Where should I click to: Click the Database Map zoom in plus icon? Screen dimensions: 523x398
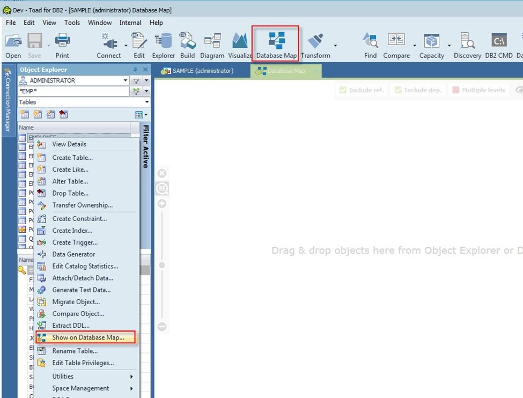[x=162, y=203]
